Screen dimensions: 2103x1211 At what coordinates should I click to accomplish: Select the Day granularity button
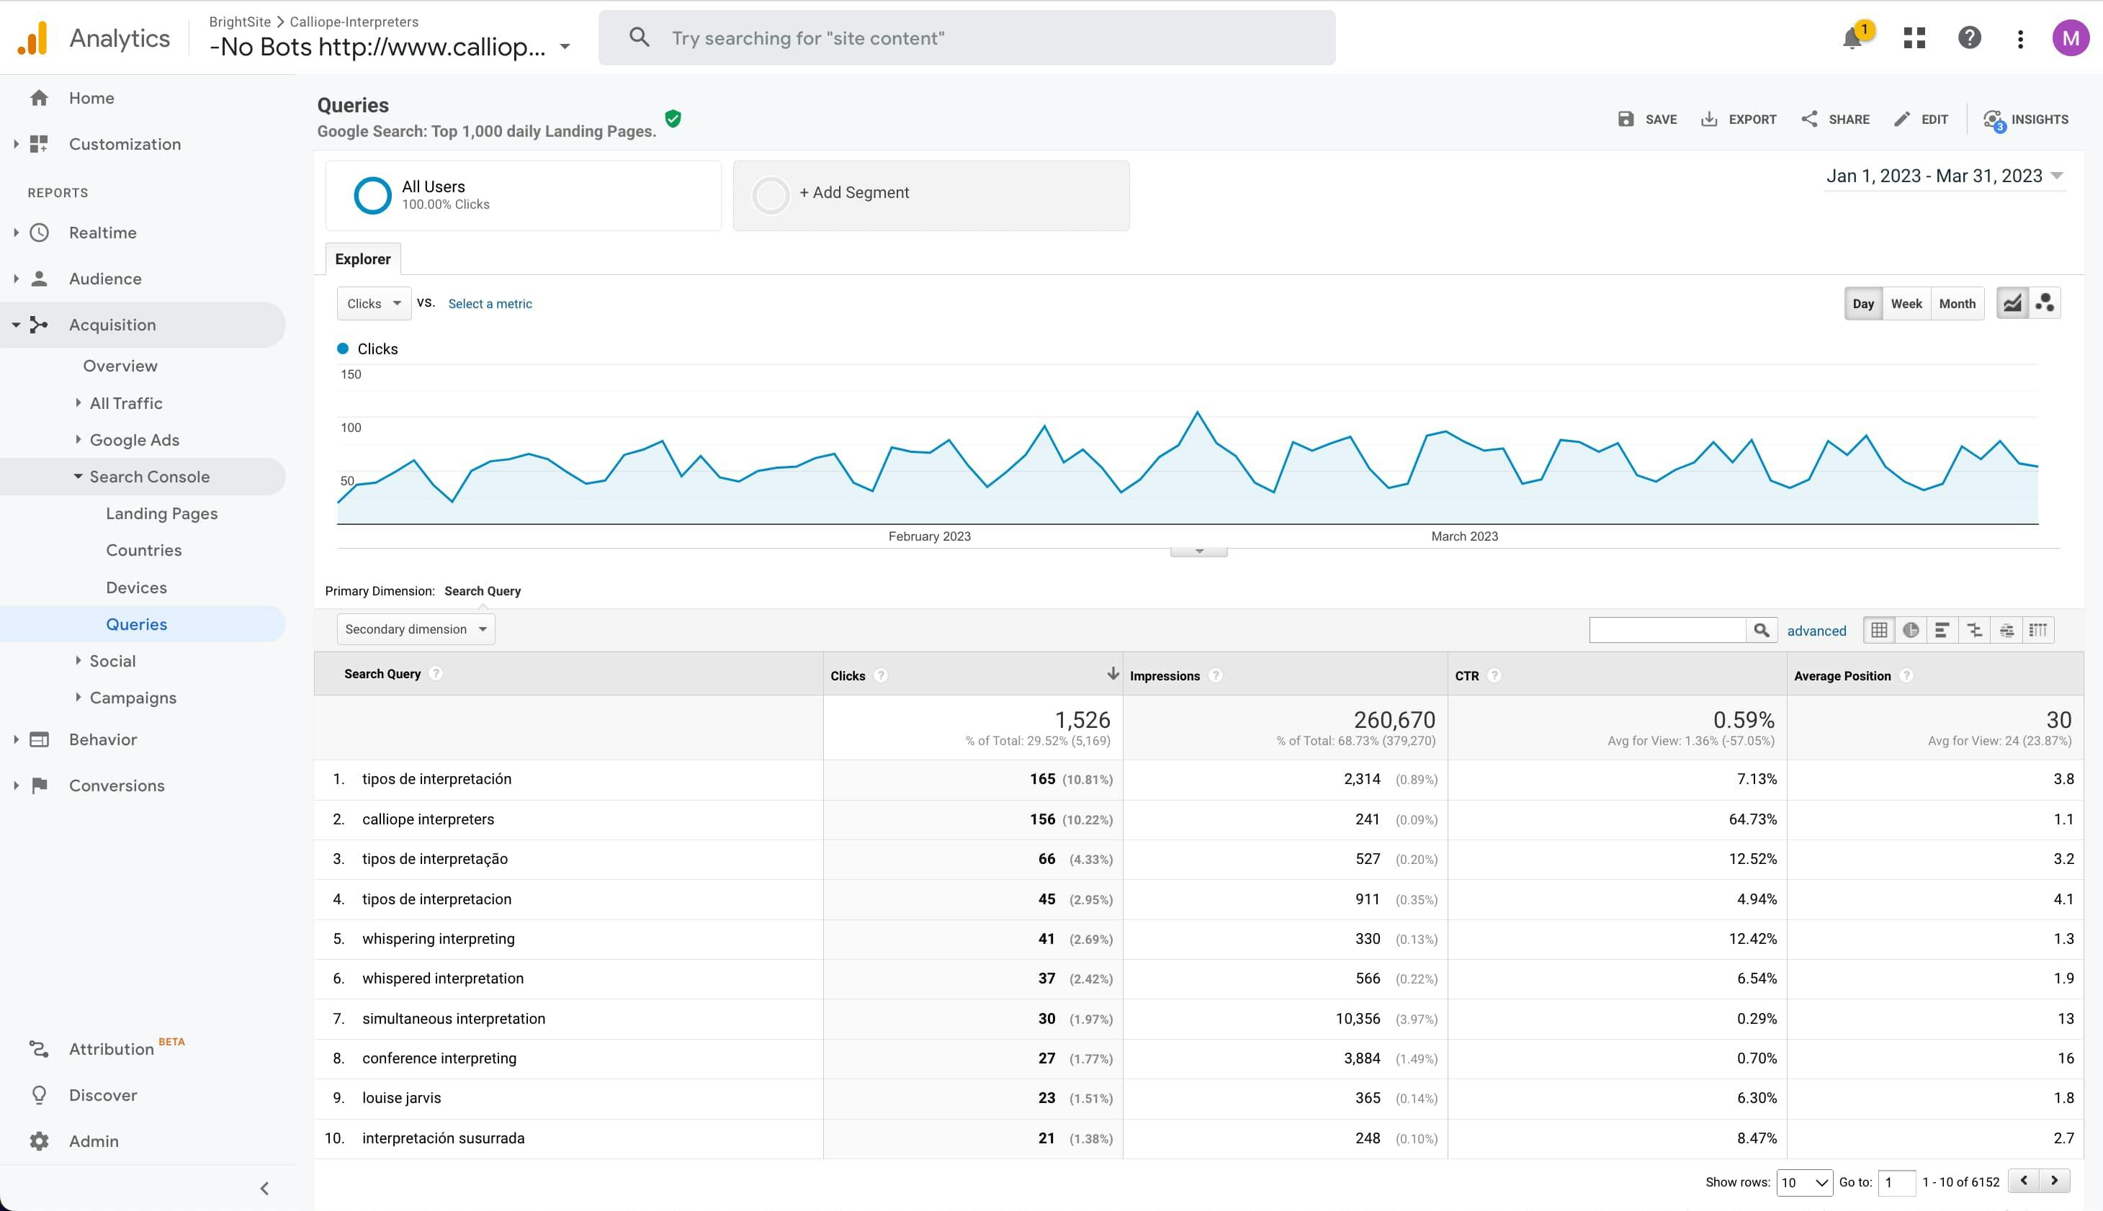[x=1862, y=304]
